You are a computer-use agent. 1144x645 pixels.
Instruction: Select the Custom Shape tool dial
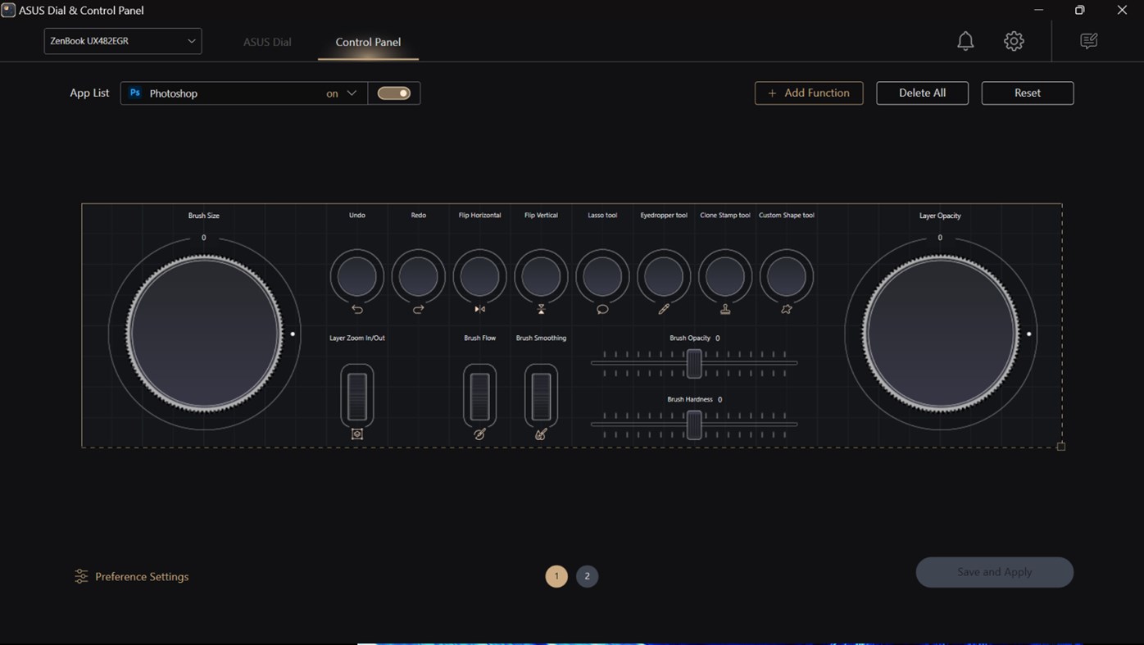[786, 276]
